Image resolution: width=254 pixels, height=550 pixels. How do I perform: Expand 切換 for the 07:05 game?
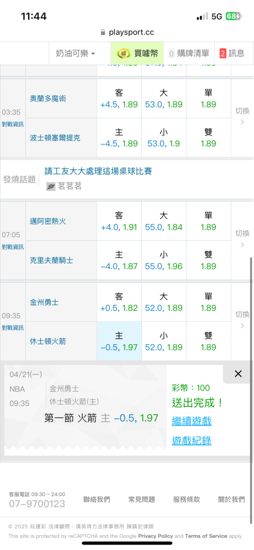(x=242, y=239)
